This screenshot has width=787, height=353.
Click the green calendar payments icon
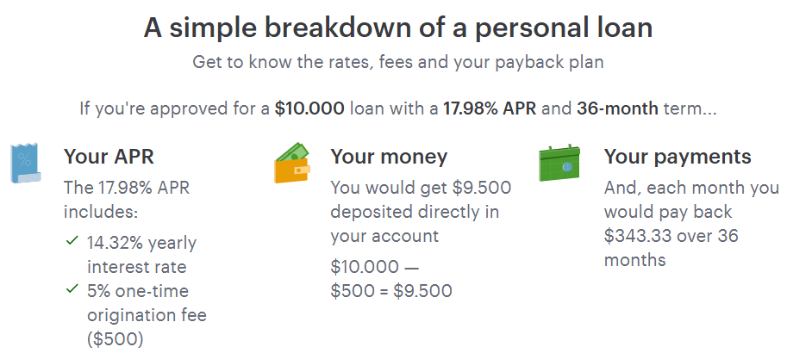560,163
